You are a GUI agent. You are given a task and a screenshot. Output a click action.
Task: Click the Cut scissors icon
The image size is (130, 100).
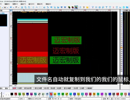pos(22,7)
